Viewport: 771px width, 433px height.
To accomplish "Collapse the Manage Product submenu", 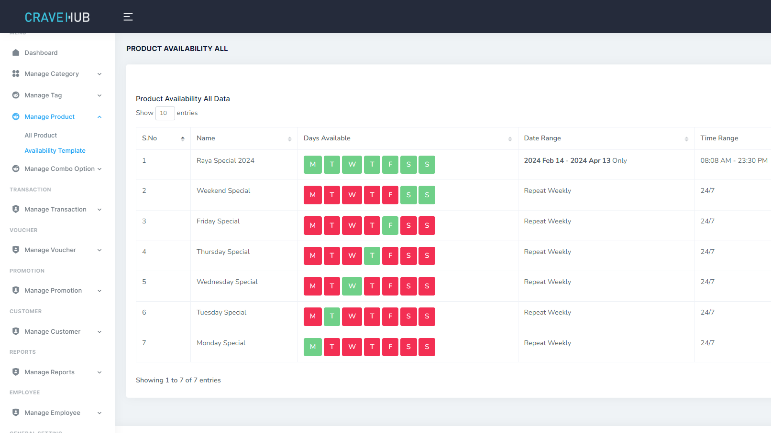I will [x=99, y=117].
